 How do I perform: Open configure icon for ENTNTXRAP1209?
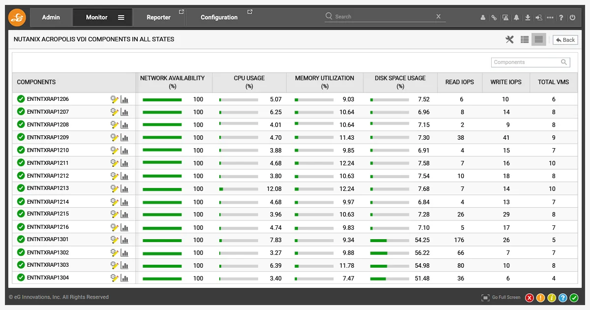click(x=114, y=137)
